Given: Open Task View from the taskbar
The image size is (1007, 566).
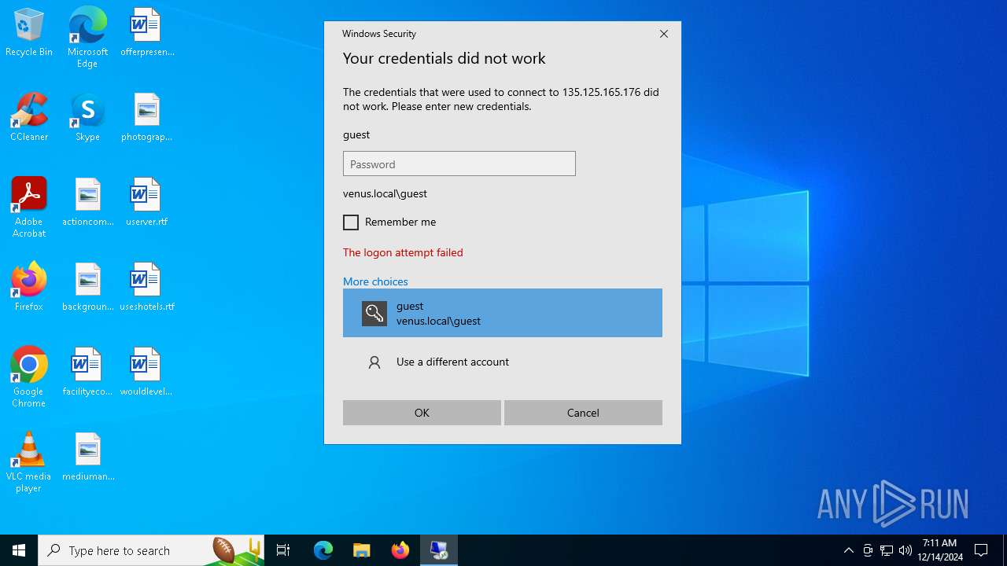Looking at the screenshot, I should pyautogui.click(x=283, y=550).
